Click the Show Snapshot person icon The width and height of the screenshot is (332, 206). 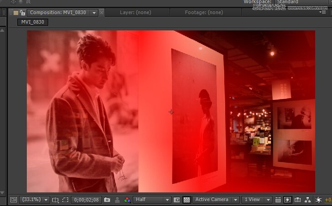coord(117,200)
